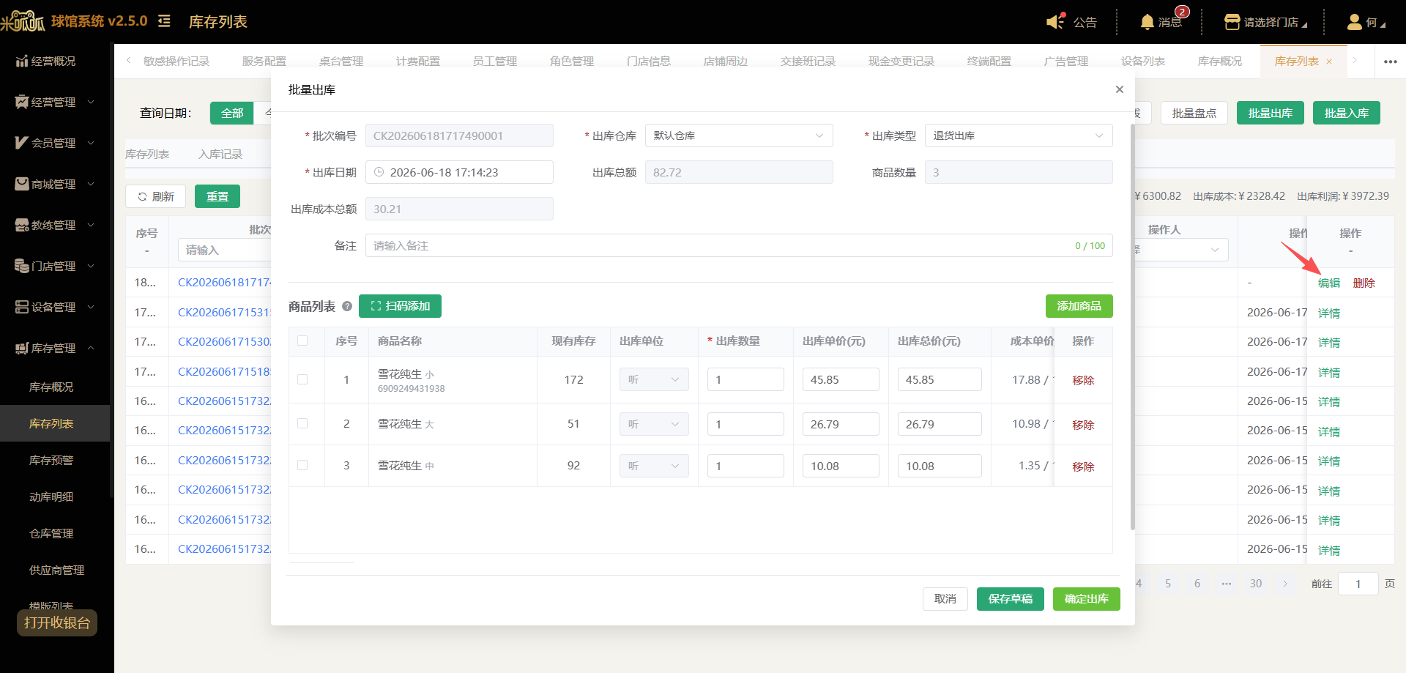
Task: Select 库存预警 in sidebar
Action: (51, 460)
